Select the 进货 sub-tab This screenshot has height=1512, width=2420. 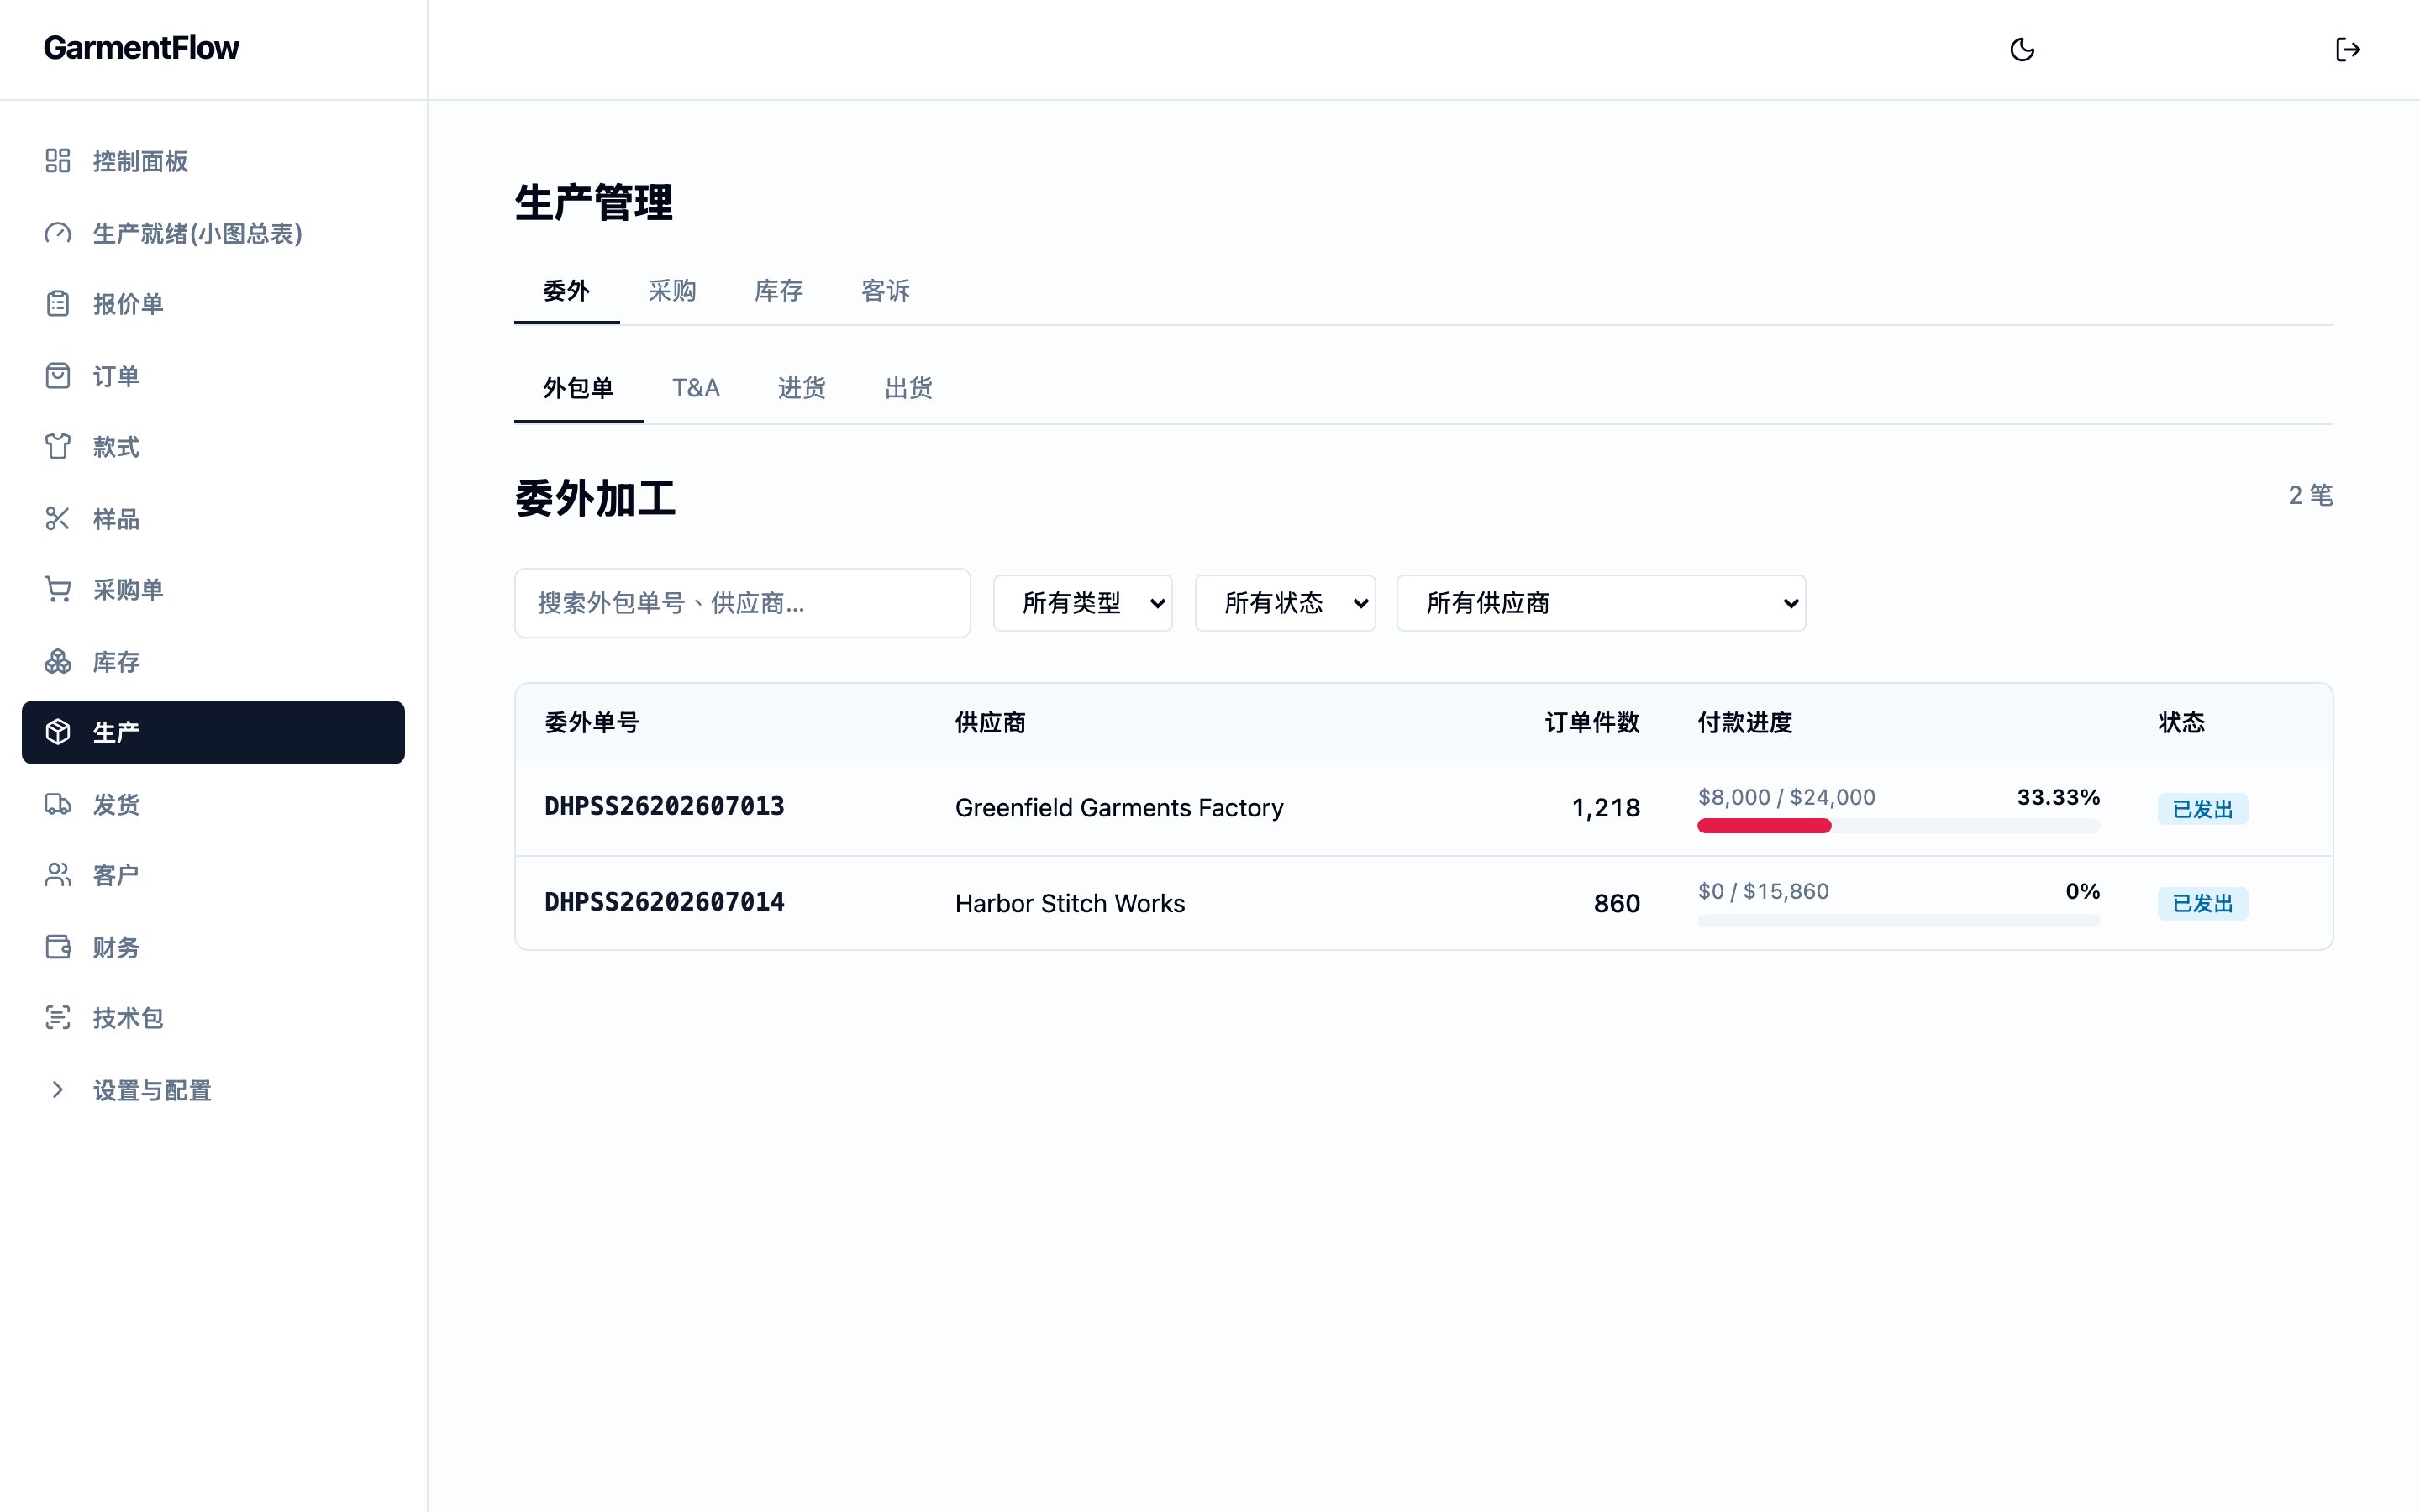(x=802, y=388)
